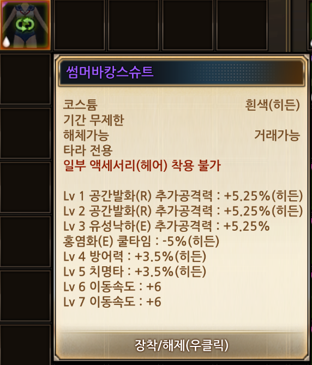Screen dimensions: 312x365
Task: Select the empty slot next to costume icon
Action: coord(79,25)
